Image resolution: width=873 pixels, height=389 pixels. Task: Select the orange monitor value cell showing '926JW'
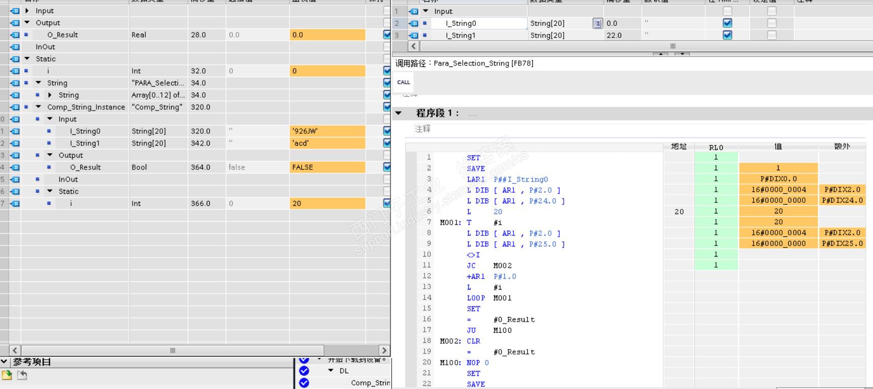(327, 131)
